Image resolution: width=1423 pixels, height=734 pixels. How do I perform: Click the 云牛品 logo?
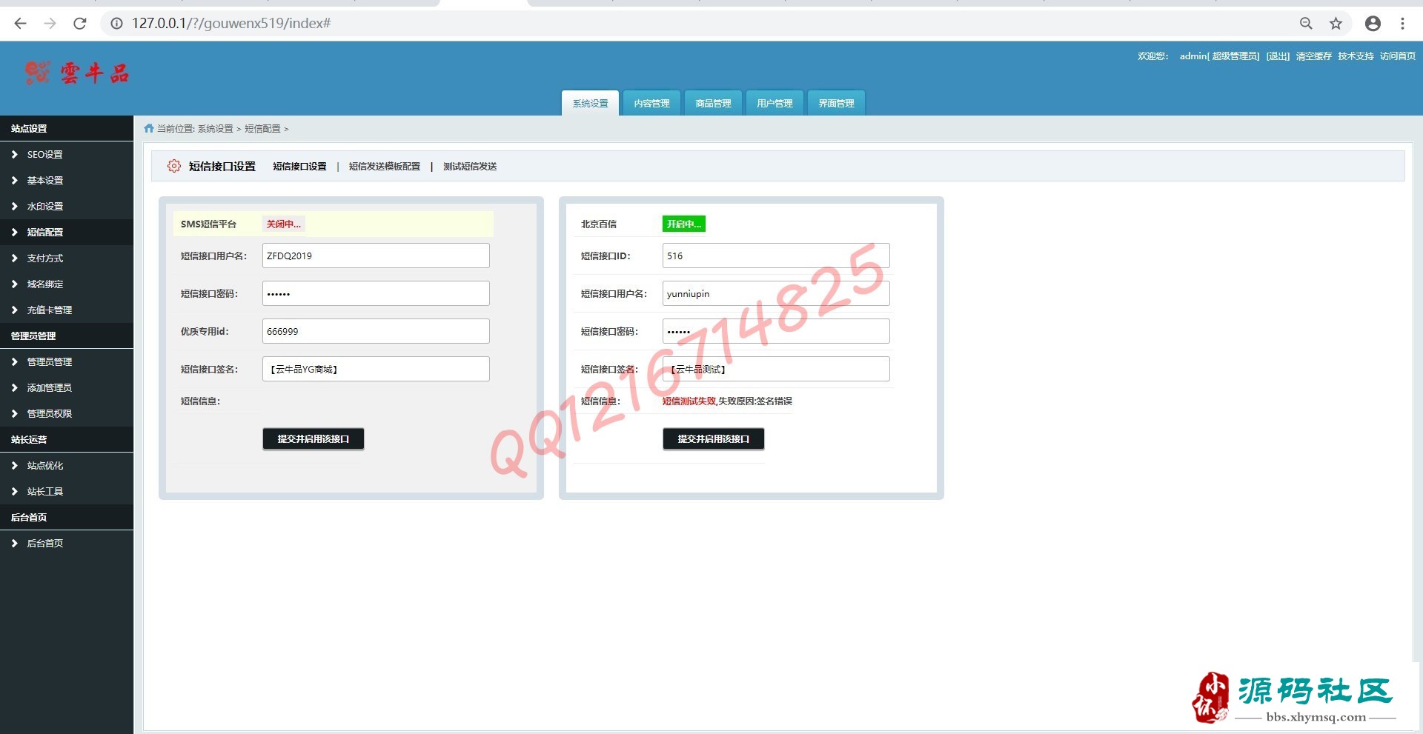coord(77,73)
